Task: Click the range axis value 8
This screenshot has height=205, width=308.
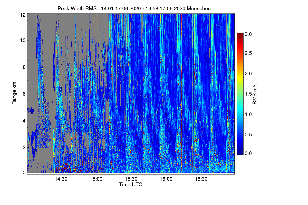Action: [24, 67]
